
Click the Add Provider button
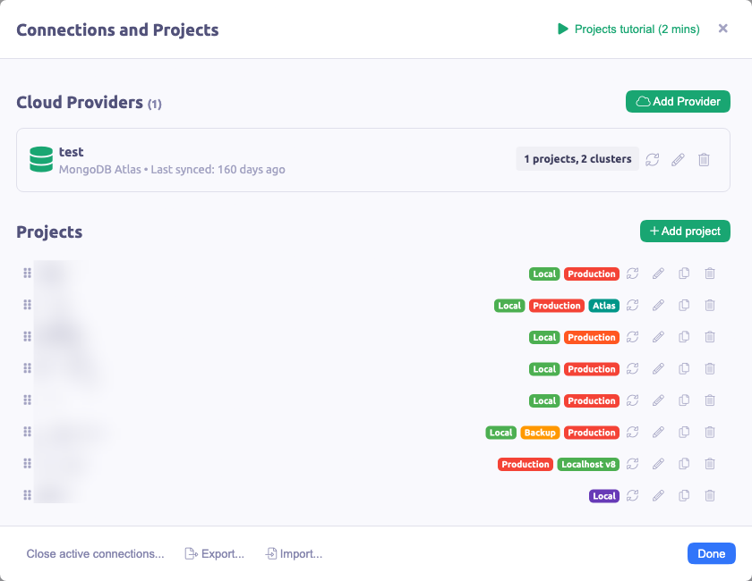pos(678,102)
